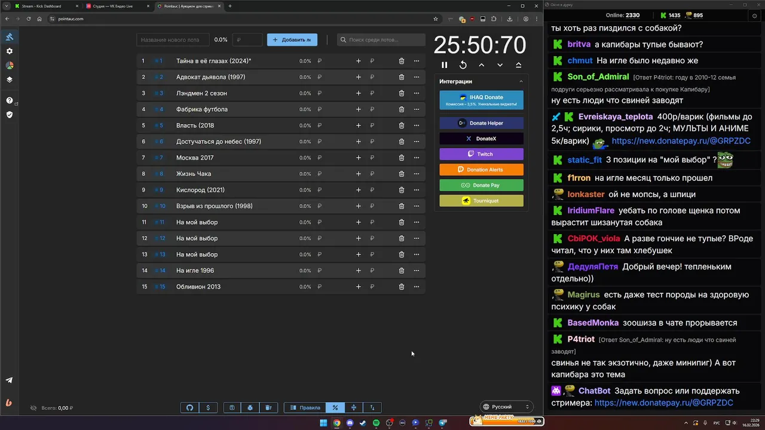Screen dimensions: 765x430
Task: Connect the Donation Alerts integration
Action: [x=481, y=170]
